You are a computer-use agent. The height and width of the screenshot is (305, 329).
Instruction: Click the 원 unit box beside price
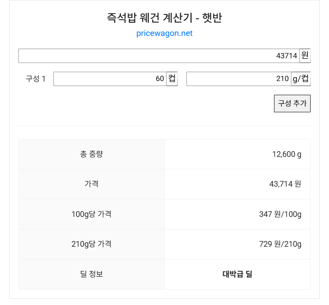[x=305, y=56]
